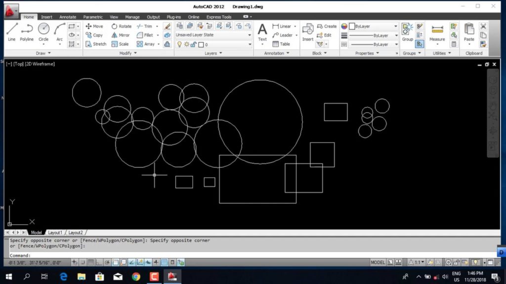This screenshot has height=284, width=506.
Task: Click the layer 0 color swatch
Action: coord(201,44)
